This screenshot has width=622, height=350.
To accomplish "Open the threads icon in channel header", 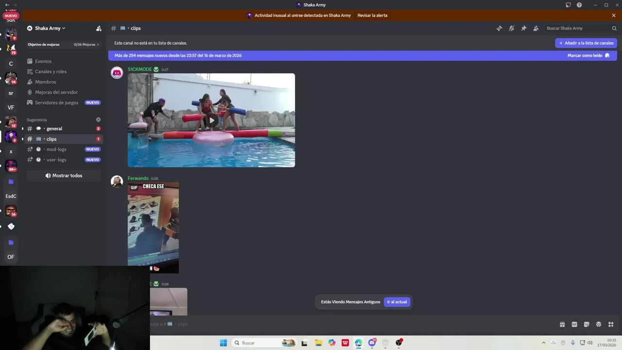I will coord(499,28).
